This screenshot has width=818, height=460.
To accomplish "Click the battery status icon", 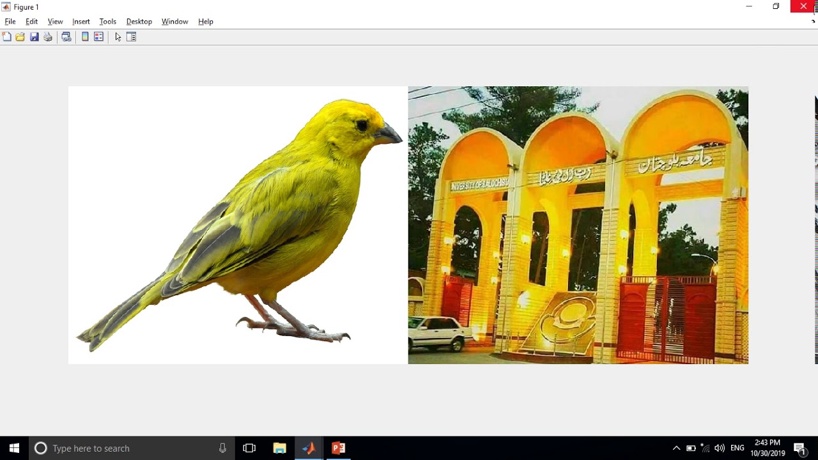I will pos(691,448).
